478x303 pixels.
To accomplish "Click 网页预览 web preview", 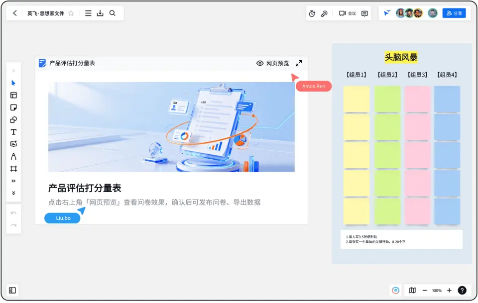I will (272, 63).
